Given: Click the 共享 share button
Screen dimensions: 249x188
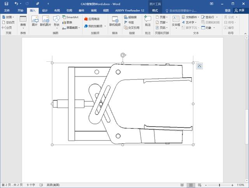Looking at the screenshot, I should (239, 10).
